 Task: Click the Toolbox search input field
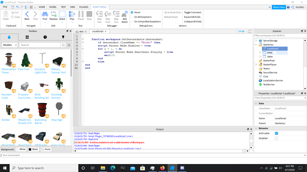(40, 45)
